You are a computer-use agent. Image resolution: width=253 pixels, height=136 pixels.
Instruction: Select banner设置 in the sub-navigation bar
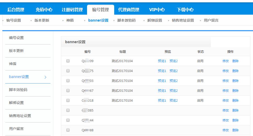[x=98, y=20]
